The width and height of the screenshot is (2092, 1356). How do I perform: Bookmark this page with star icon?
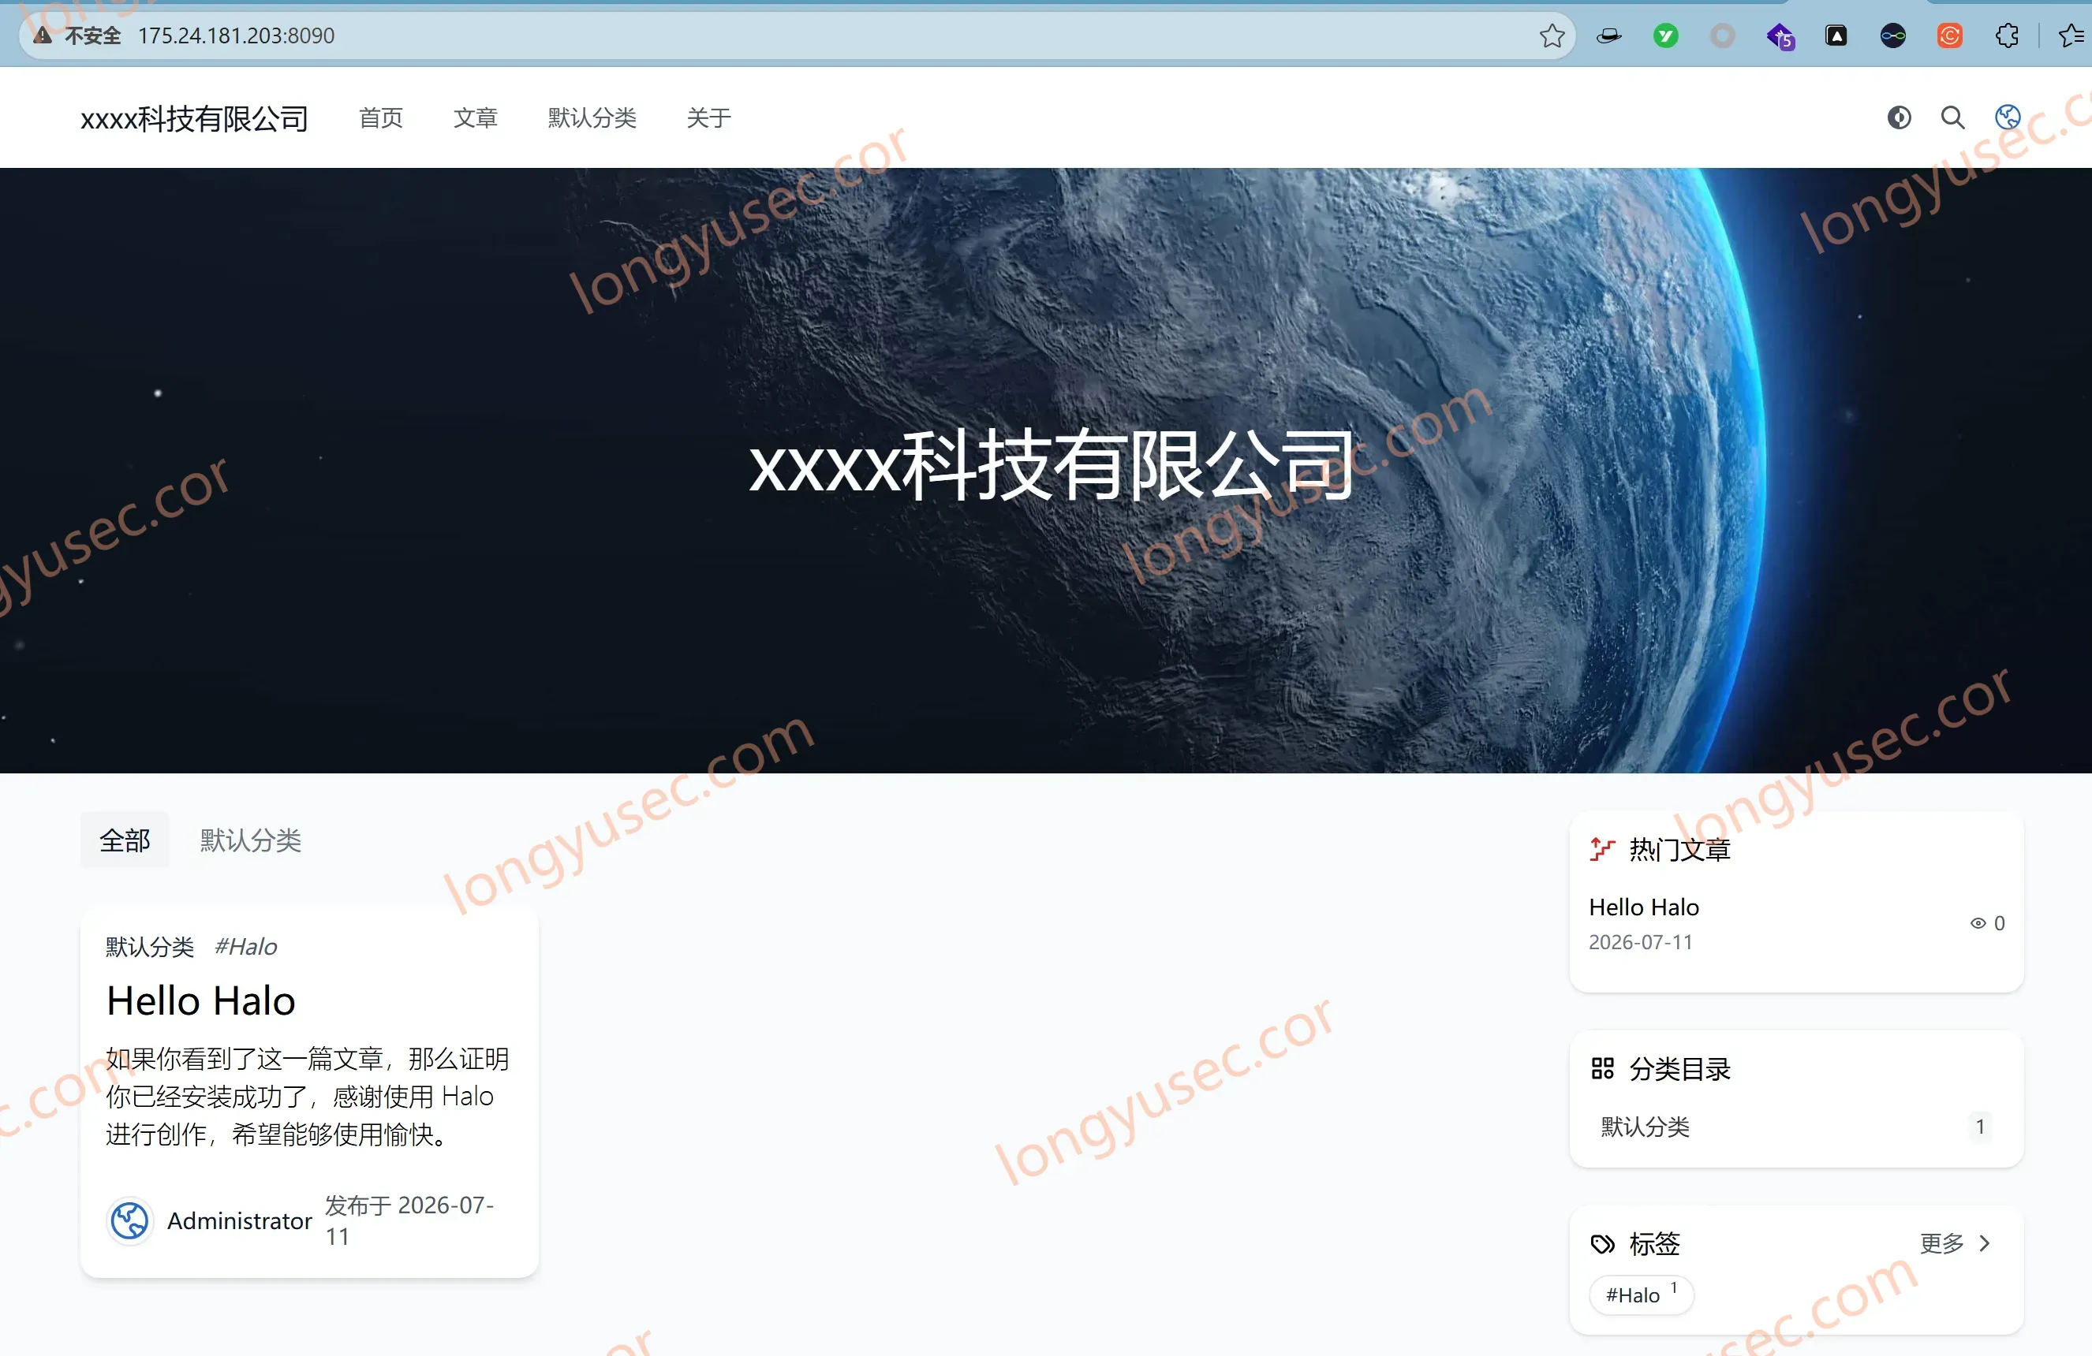[1552, 36]
